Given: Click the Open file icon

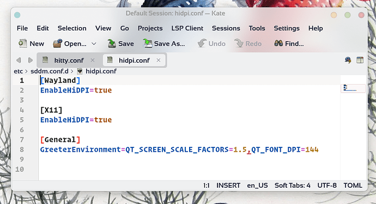Looking at the screenshot, I should (x=58, y=44).
